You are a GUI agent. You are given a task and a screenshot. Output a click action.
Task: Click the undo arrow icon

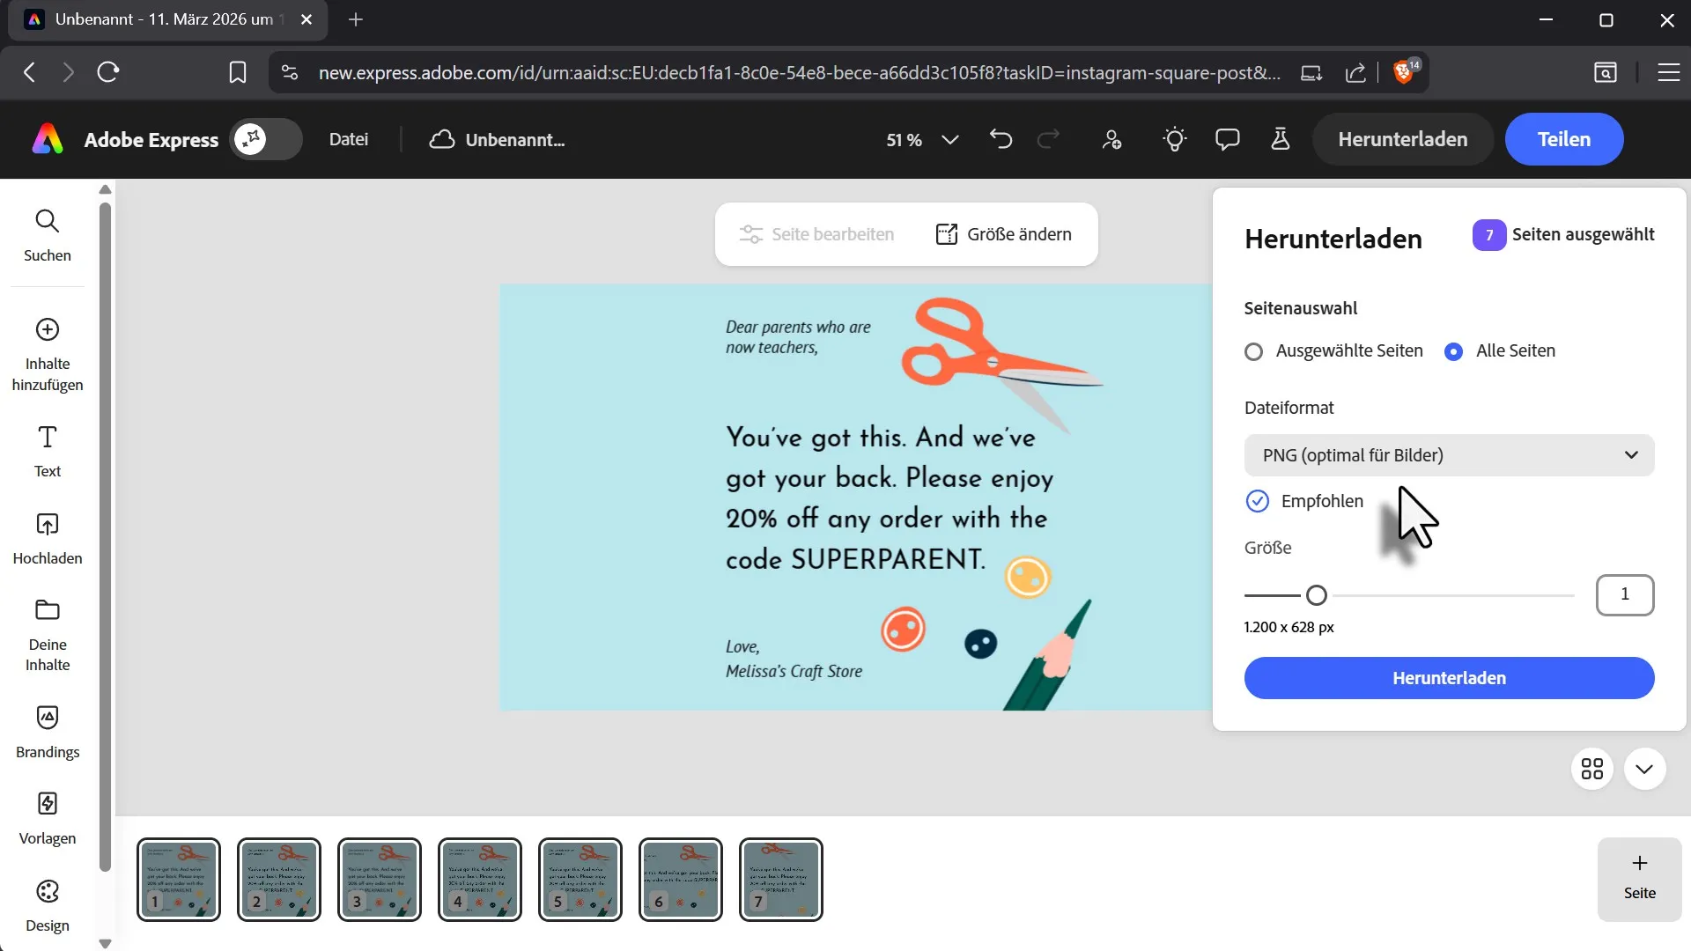(1001, 139)
